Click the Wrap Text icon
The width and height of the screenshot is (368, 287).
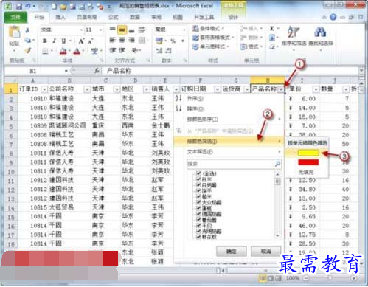pyautogui.click(x=142, y=30)
